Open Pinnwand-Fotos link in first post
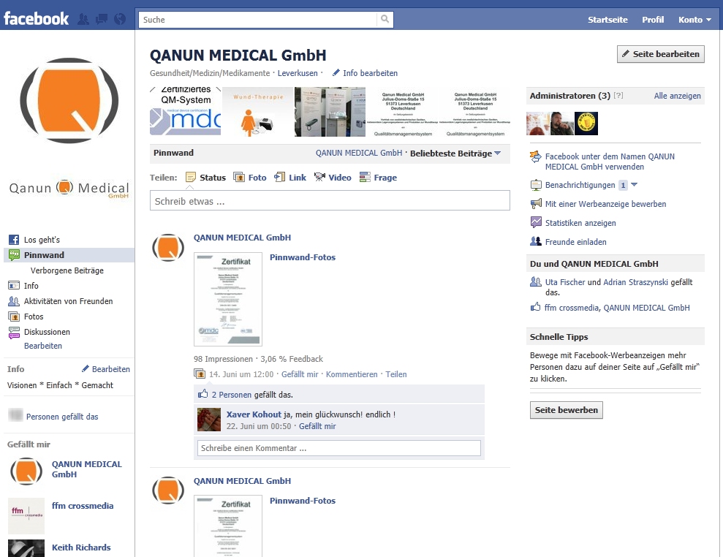Image resolution: width=723 pixels, height=557 pixels. click(303, 257)
